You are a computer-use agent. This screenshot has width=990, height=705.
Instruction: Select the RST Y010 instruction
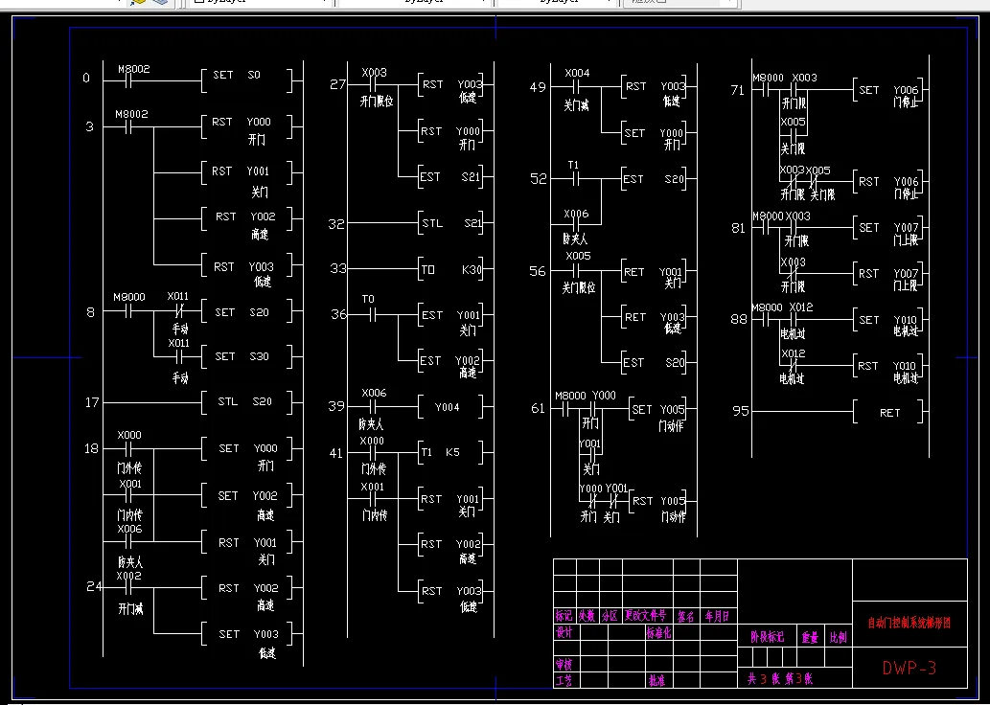[889, 366]
